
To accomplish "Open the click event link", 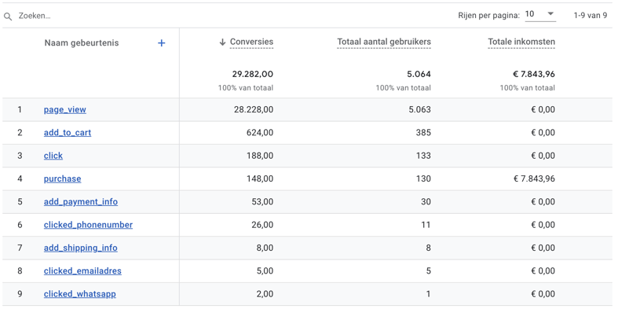I will tap(53, 156).
